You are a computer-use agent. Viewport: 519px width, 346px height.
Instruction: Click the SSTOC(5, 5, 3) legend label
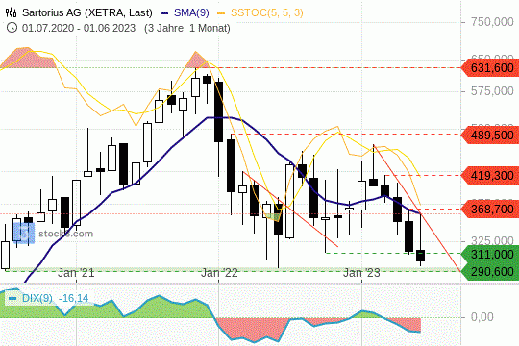coord(267,12)
